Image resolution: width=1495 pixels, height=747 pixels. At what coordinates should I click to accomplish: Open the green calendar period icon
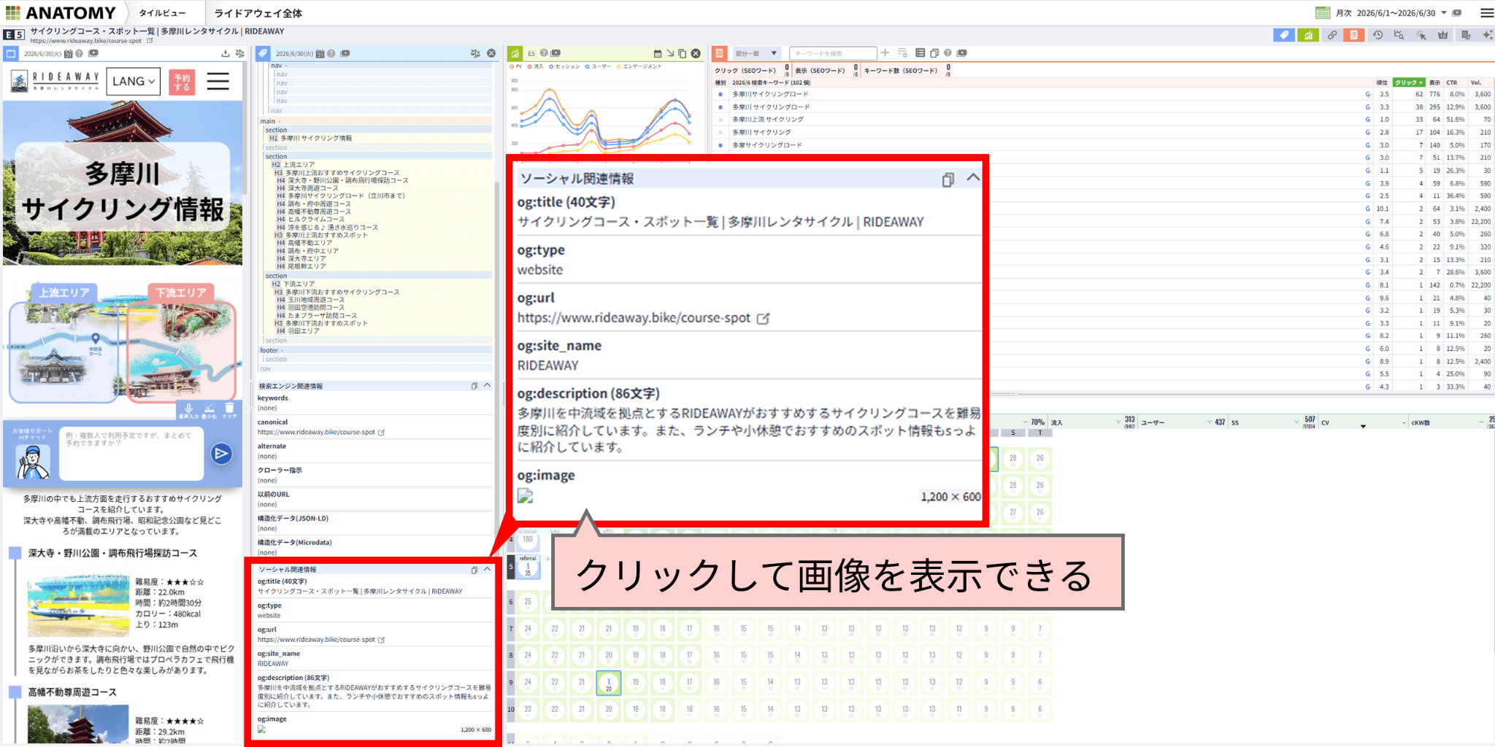pyautogui.click(x=1323, y=12)
